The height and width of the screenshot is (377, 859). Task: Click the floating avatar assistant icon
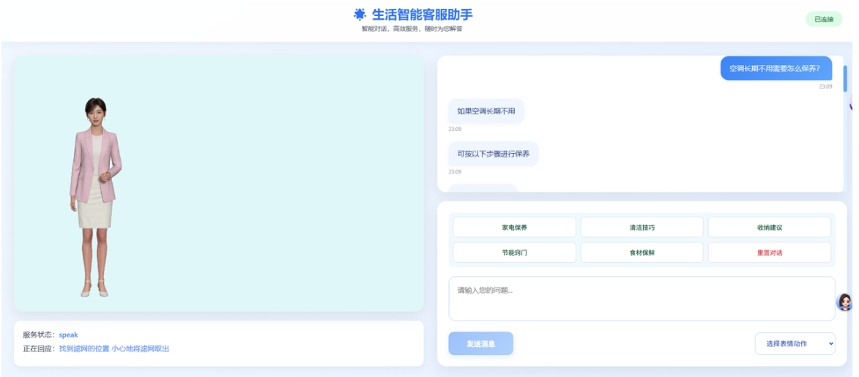pyautogui.click(x=844, y=302)
